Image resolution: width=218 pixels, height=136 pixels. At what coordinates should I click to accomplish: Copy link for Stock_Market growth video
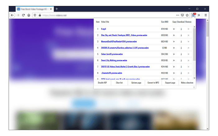[x=174, y=67]
